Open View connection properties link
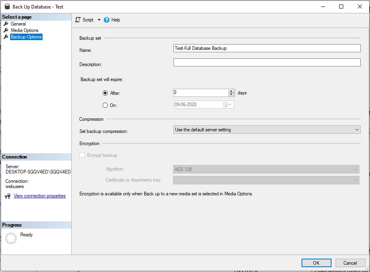 (x=39, y=196)
